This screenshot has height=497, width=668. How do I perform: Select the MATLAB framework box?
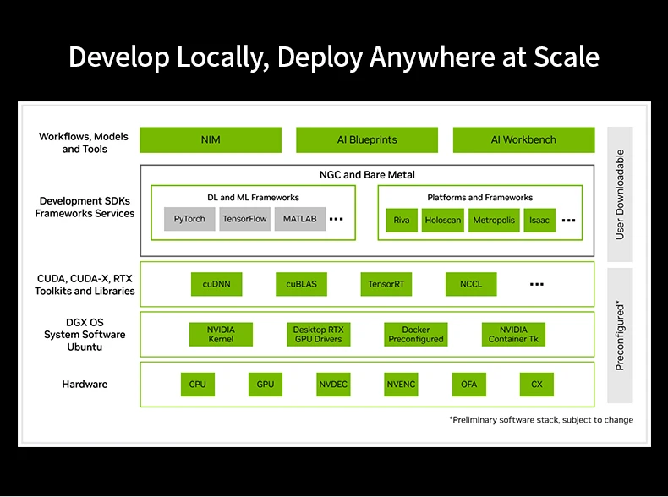click(300, 219)
